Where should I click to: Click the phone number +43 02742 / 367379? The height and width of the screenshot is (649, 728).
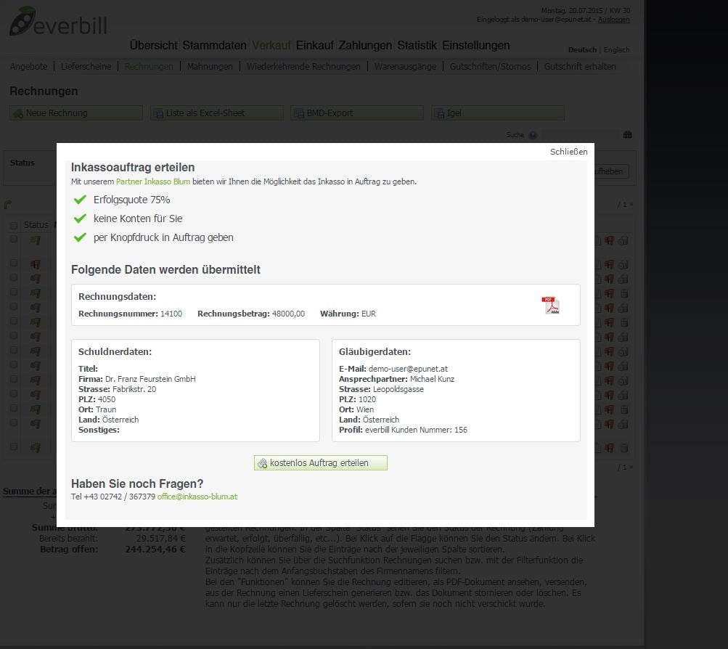[x=119, y=497]
